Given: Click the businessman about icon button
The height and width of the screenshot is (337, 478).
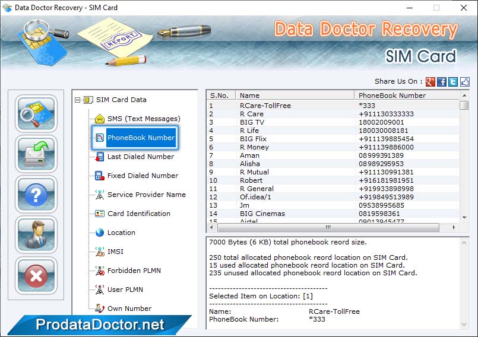Looking at the screenshot, I should pyautogui.click(x=36, y=235).
